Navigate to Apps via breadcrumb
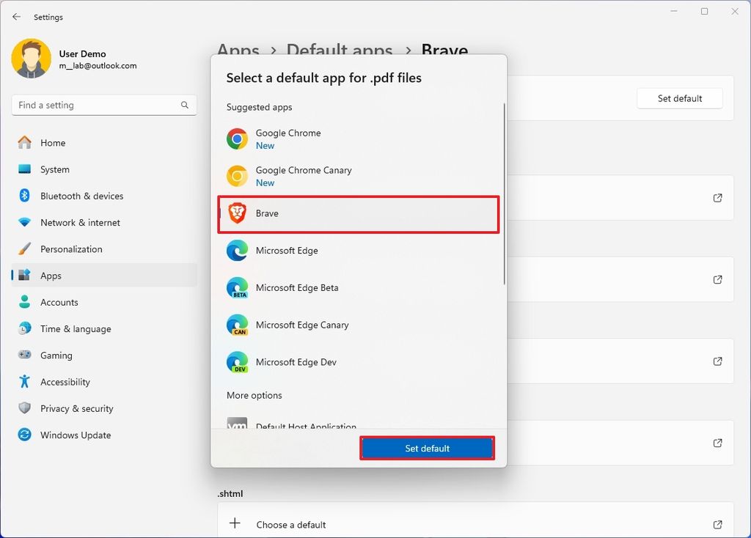Screen dimensions: 751x538 point(239,51)
